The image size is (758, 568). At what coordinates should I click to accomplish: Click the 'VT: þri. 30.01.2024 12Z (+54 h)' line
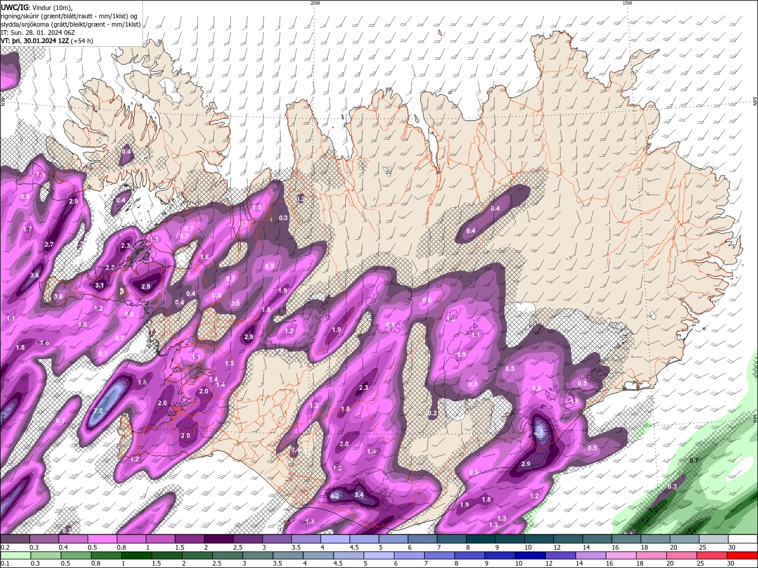47,41
